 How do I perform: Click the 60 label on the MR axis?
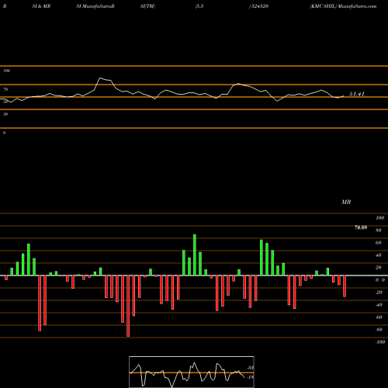(x=379, y=243)
